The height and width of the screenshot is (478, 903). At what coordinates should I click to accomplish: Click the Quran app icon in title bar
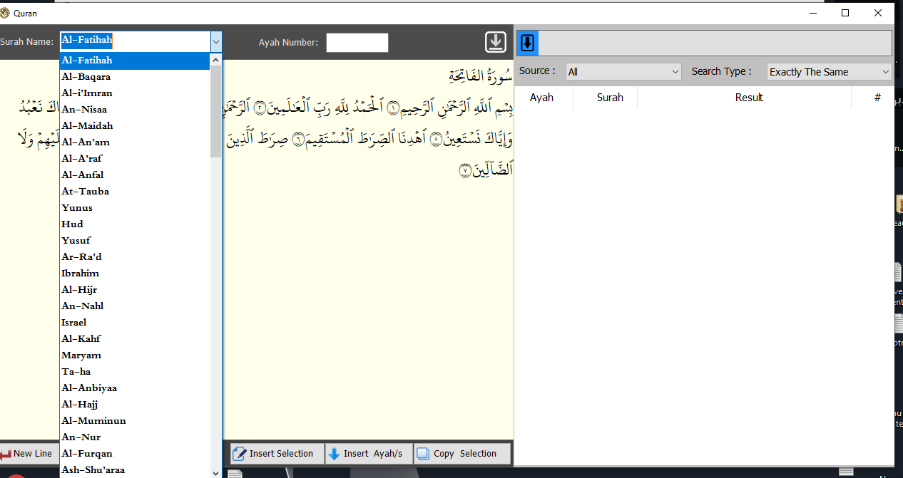(x=6, y=13)
